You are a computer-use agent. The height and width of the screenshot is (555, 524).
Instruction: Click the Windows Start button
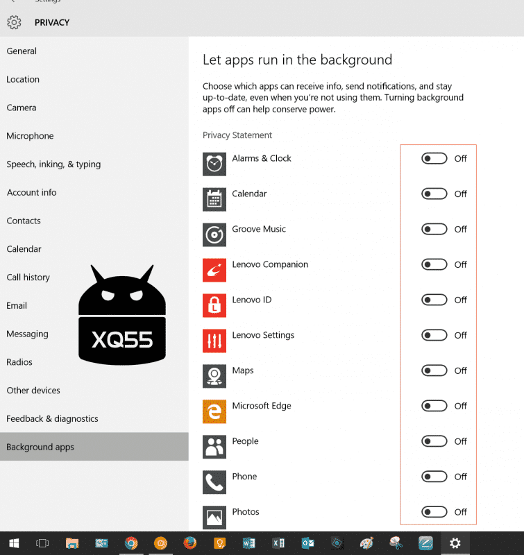coord(12,543)
